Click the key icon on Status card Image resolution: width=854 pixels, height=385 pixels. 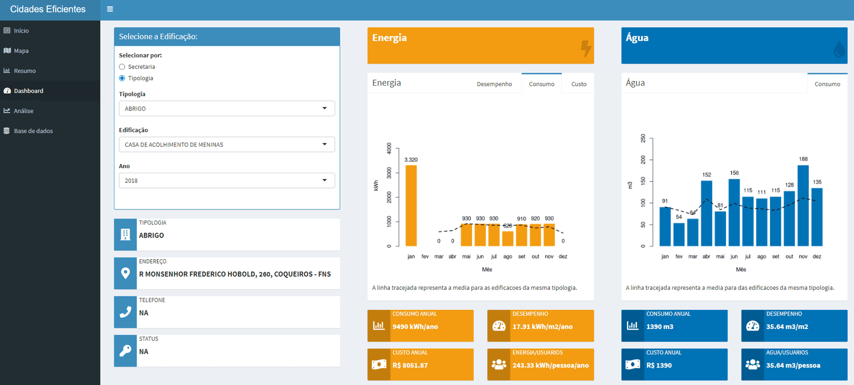tap(125, 351)
